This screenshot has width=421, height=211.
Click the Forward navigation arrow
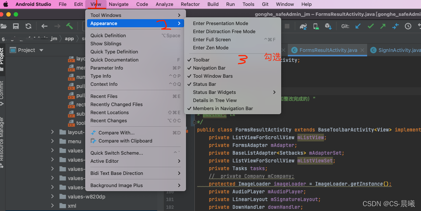click(57, 26)
